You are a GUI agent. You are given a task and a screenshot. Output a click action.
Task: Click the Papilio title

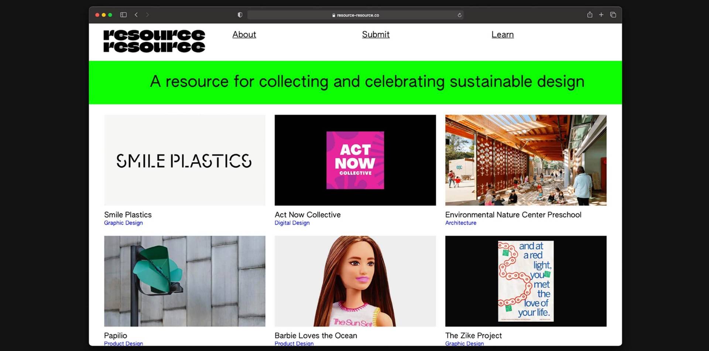116,335
